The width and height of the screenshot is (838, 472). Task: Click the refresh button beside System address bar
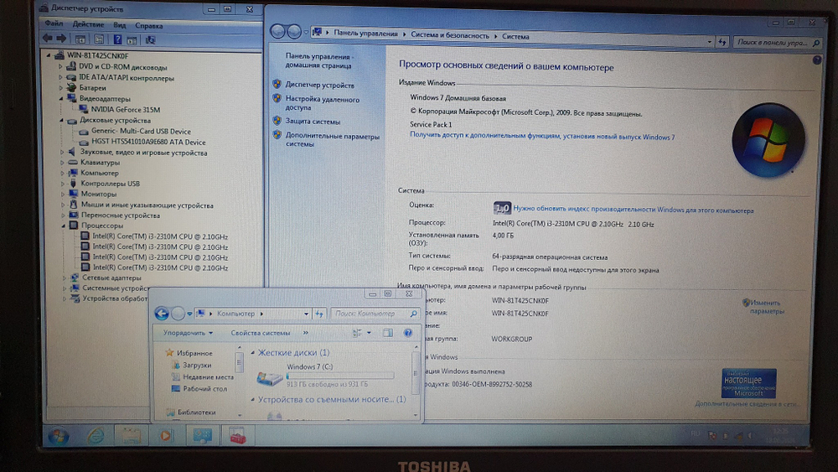[722, 42]
